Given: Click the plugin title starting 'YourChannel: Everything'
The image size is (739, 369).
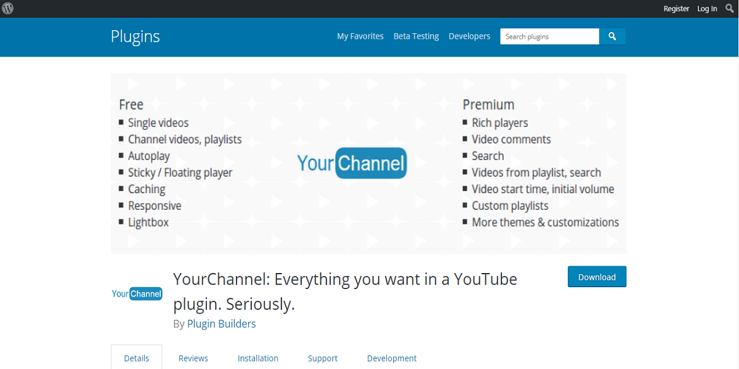Looking at the screenshot, I should 345,292.
